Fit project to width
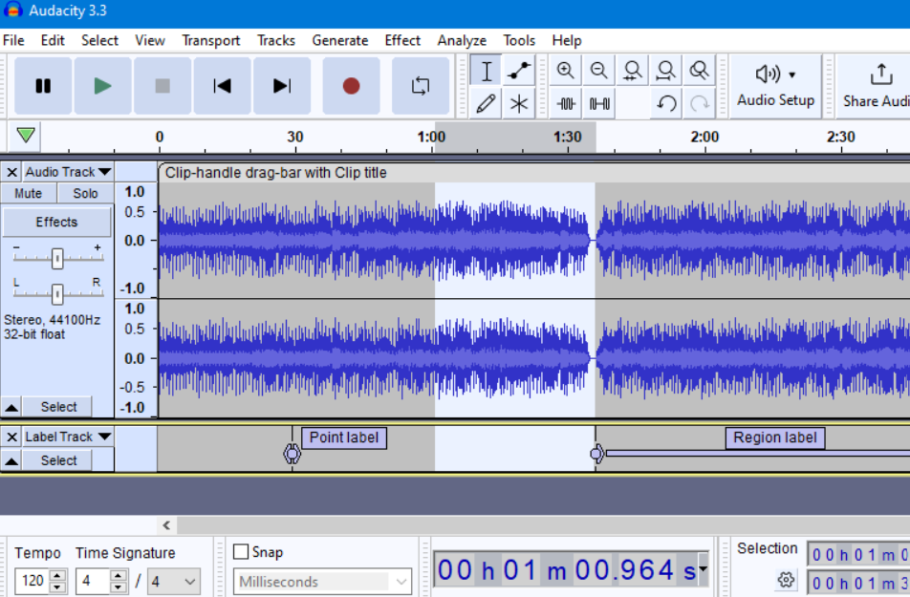910x597 pixels. pyautogui.click(x=666, y=71)
